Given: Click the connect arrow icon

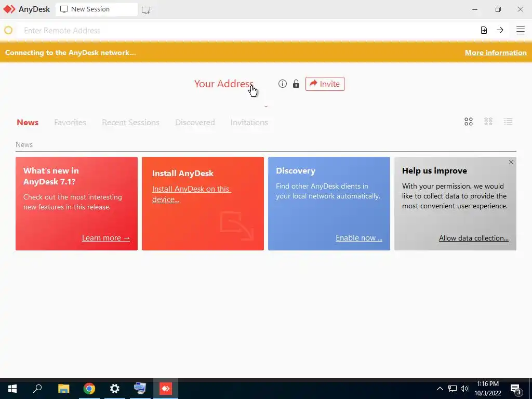Looking at the screenshot, I should click(x=500, y=30).
